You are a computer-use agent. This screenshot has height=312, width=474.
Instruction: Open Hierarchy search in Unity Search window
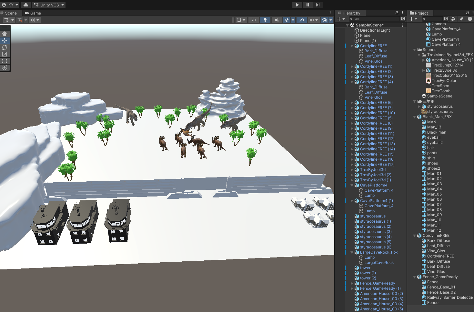tap(403, 19)
